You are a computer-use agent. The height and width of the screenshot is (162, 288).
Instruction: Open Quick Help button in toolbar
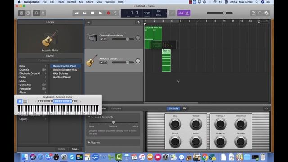pyautogui.click(x=28, y=13)
